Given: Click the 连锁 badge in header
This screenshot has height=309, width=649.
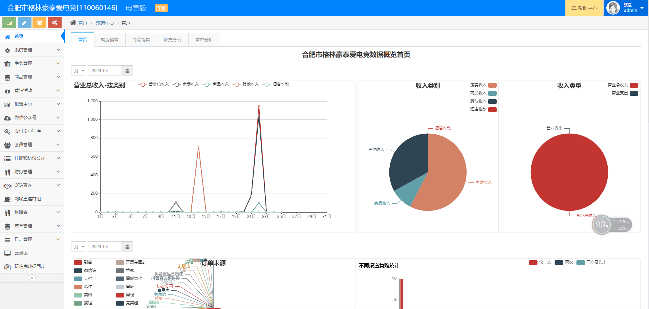Looking at the screenshot, I should (161, 8).
